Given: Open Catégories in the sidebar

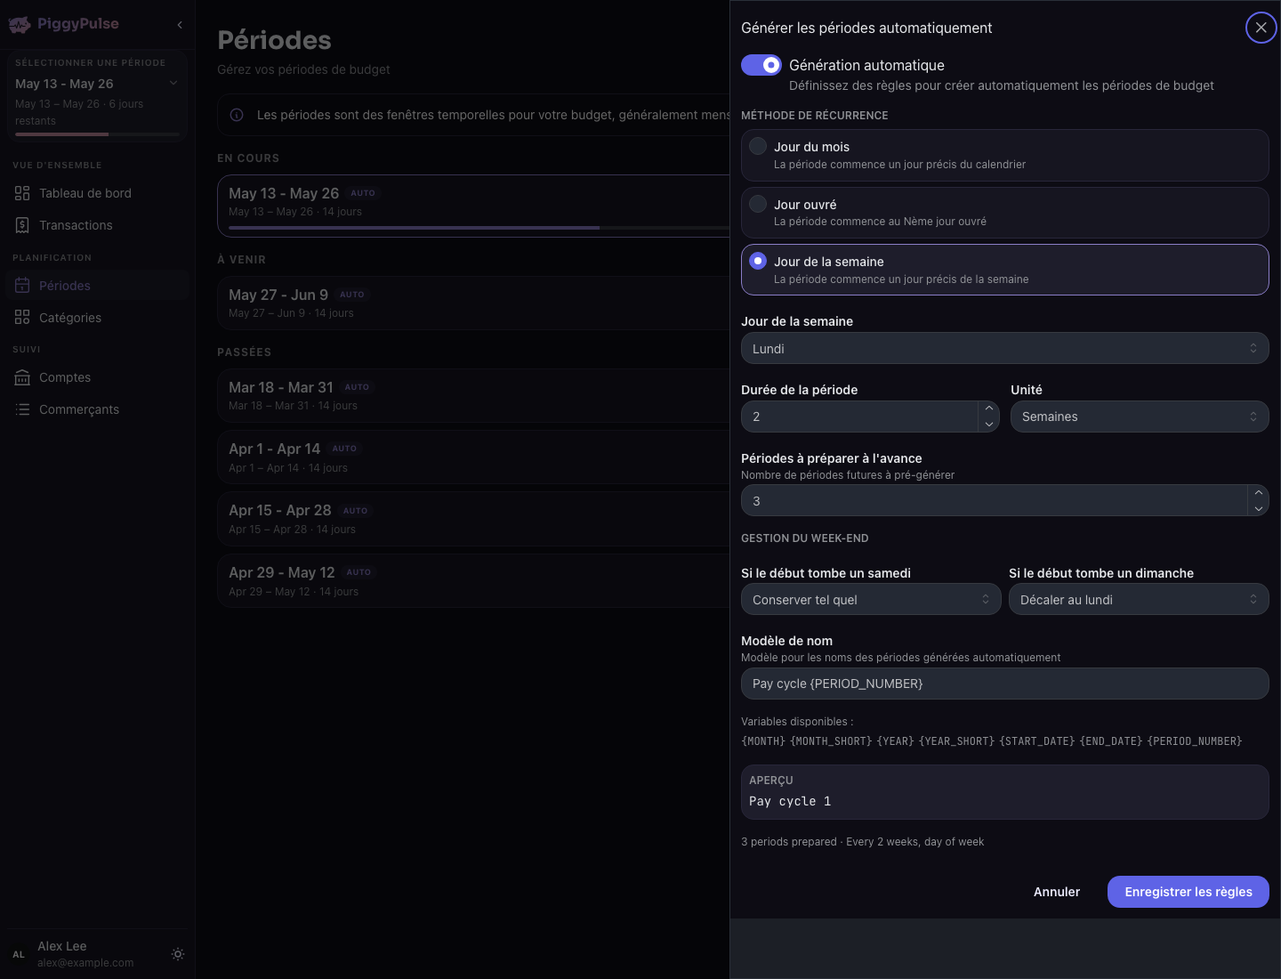Looking at the screenshot, I should coord(97,318).
